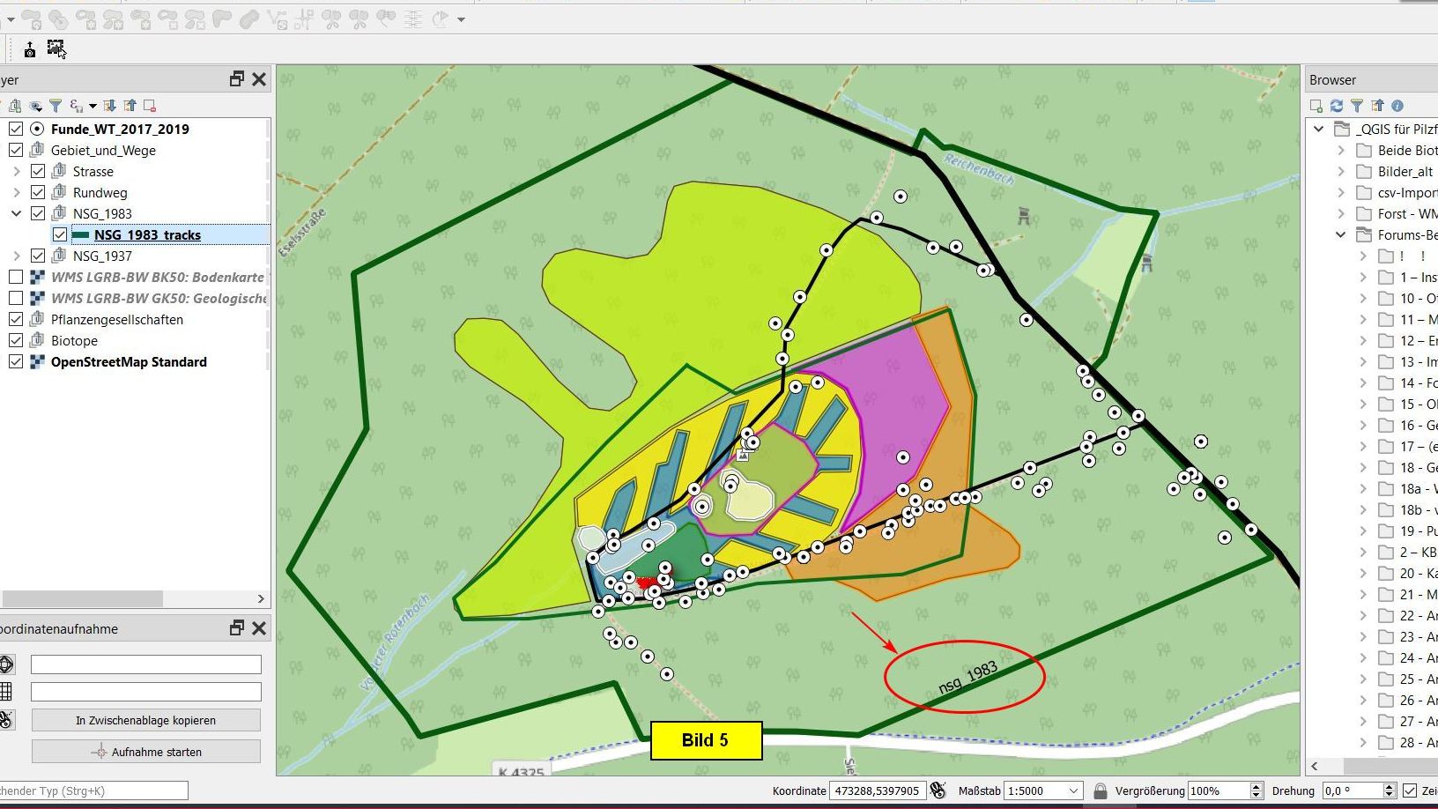Select the OpenStreetMap Standard layer

point(129,361)
